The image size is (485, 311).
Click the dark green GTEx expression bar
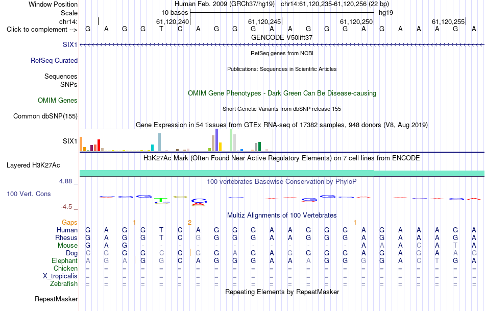point(259,147)
